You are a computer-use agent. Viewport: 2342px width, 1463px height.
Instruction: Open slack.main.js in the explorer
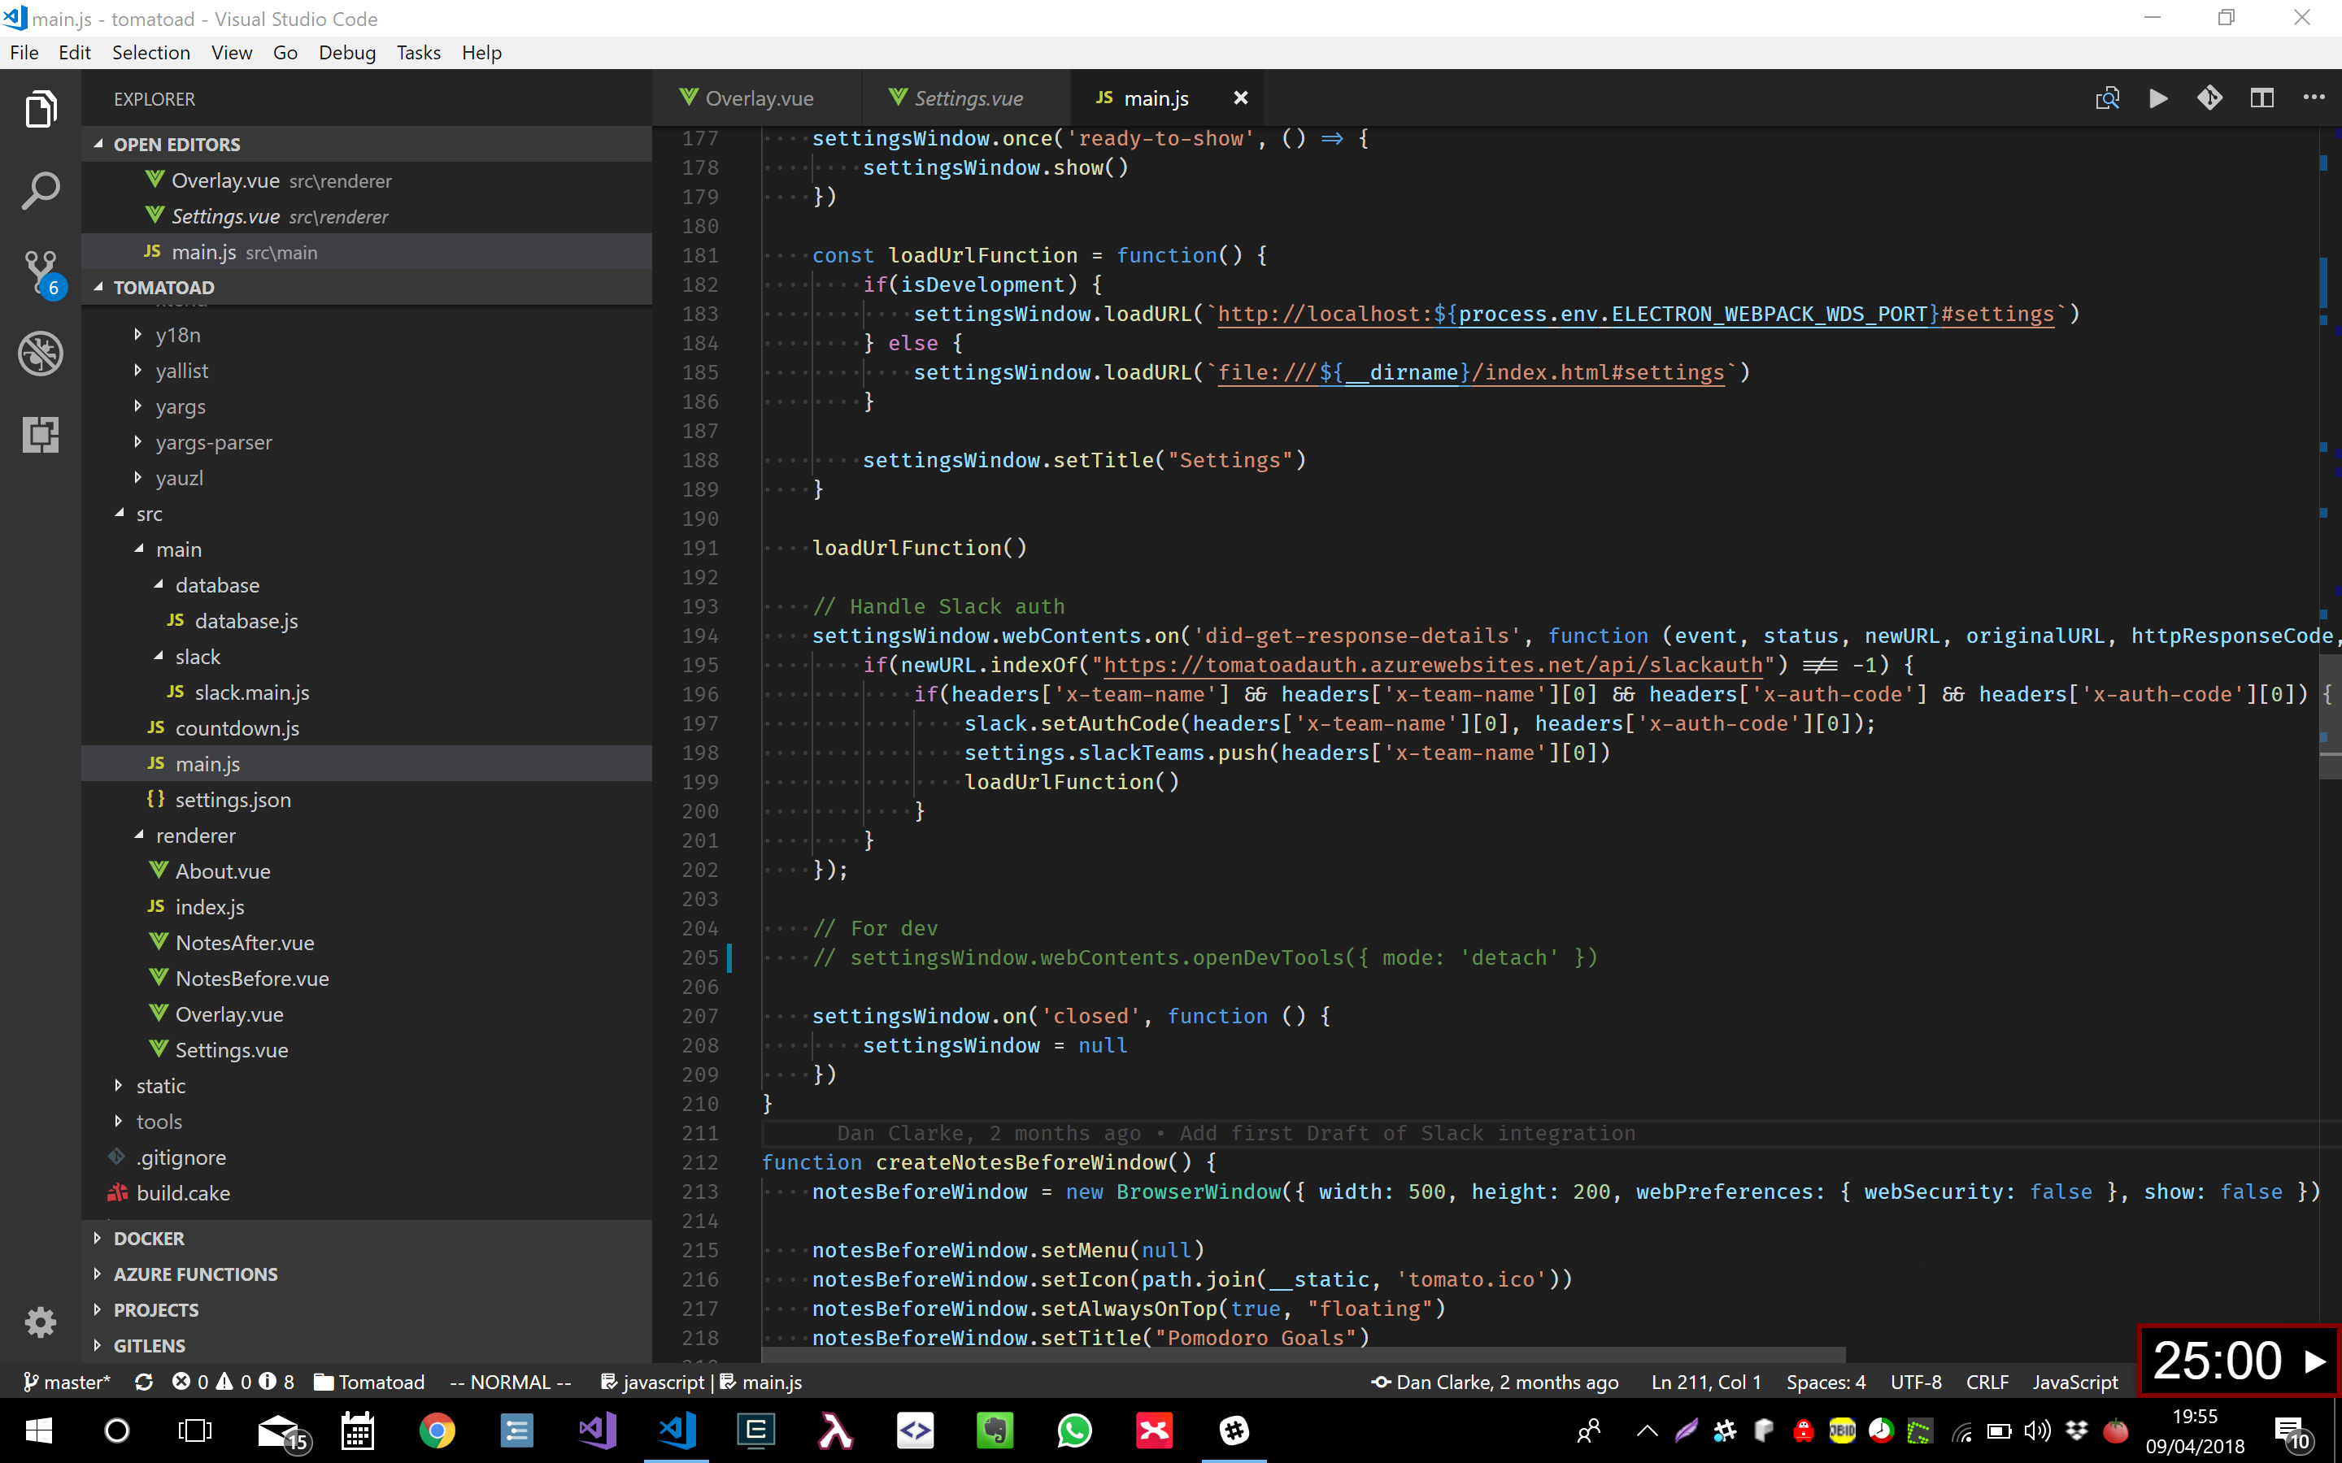click(251, 692)
